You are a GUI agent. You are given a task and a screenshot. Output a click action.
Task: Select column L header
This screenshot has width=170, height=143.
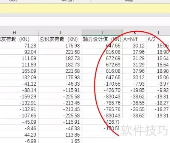pyautogui.click(x=158, y=33)
